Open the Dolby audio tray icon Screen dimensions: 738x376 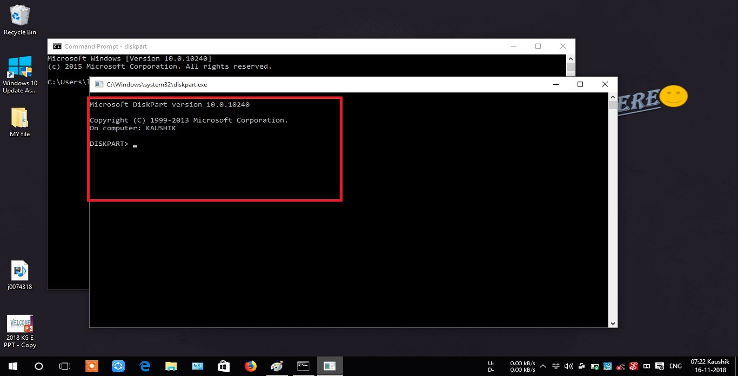click(x=647, y=366)
